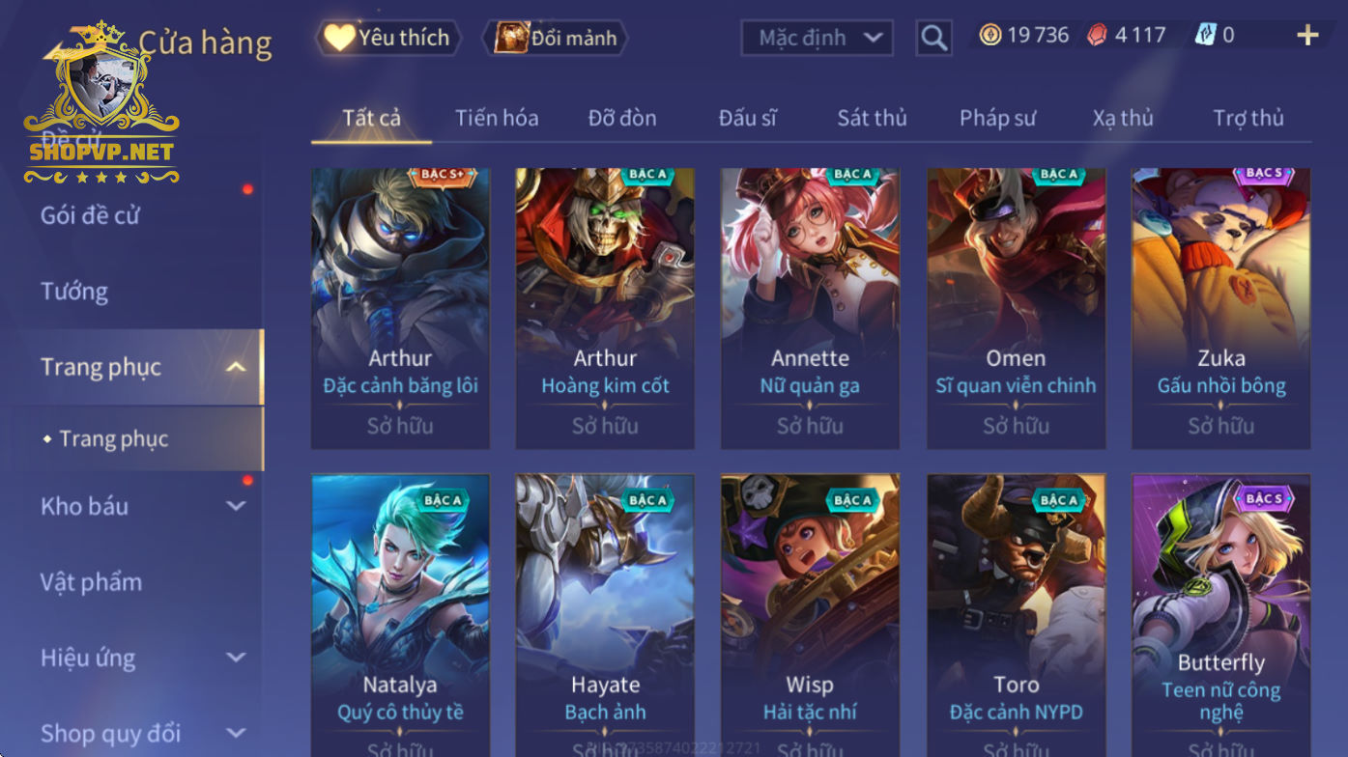The height and width of the screenshot is (757, 1348).
Task: Select the Tiến hóa tab
Action: click(497, 118)
